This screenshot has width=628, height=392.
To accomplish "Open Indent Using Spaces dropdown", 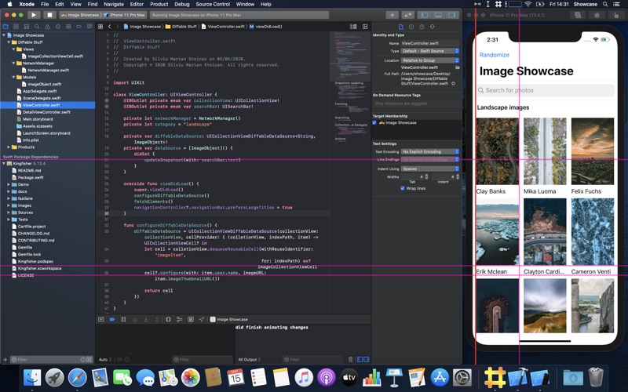I will (429, 169).
